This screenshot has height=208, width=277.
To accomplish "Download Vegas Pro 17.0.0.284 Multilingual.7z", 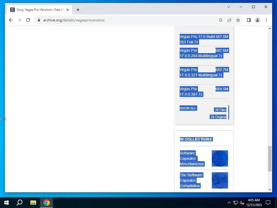I will pos(201,53).
